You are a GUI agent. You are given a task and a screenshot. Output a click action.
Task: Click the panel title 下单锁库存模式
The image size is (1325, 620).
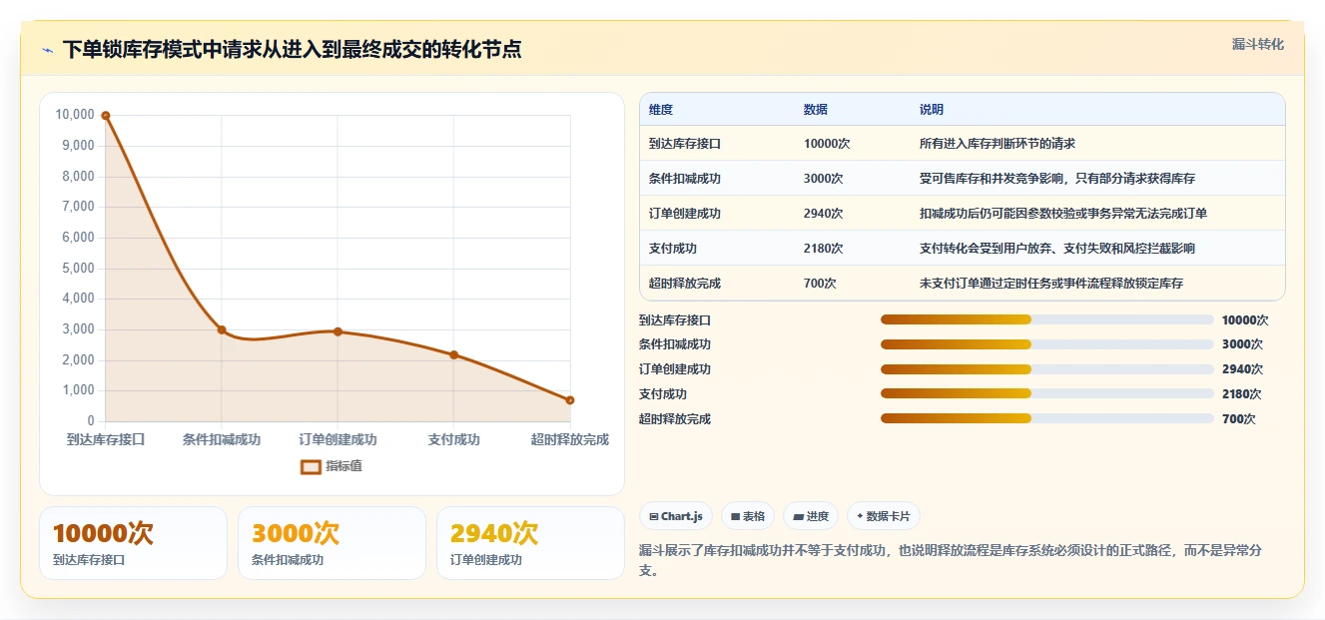pos(292,50)
